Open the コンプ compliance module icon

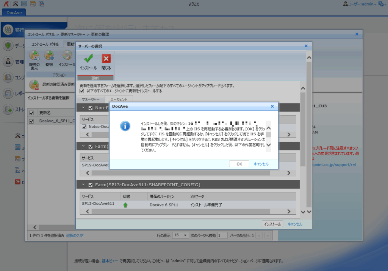pyautogui.click(x=8, y=77)
